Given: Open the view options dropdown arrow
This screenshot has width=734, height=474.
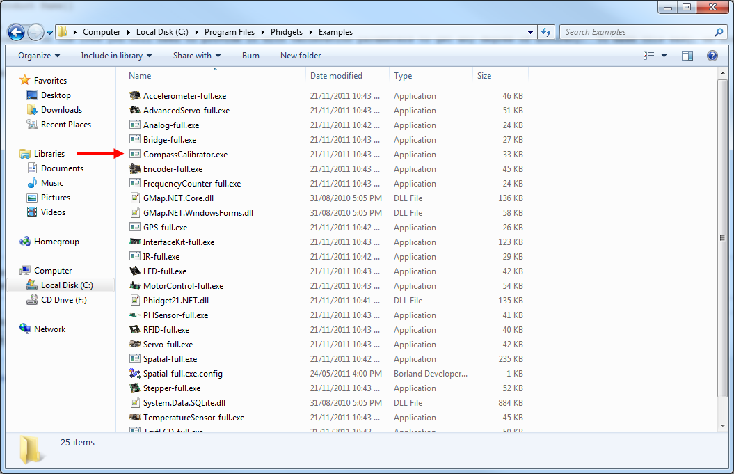Looking at the screenshot, I should pyautogui.click(x=664, y=56).
